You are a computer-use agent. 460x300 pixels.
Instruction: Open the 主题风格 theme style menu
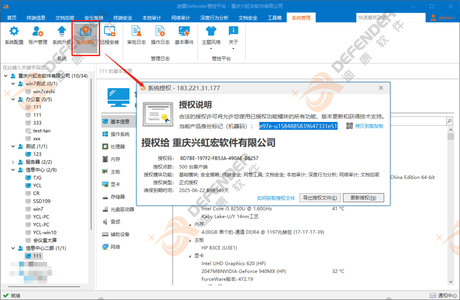coord(211,37)
